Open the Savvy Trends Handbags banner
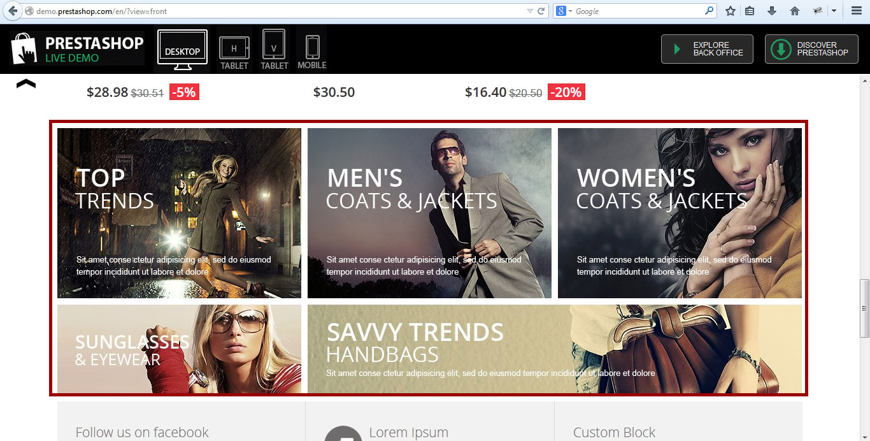The height and width of the screenshot is (441, 870). pos(555,349)
